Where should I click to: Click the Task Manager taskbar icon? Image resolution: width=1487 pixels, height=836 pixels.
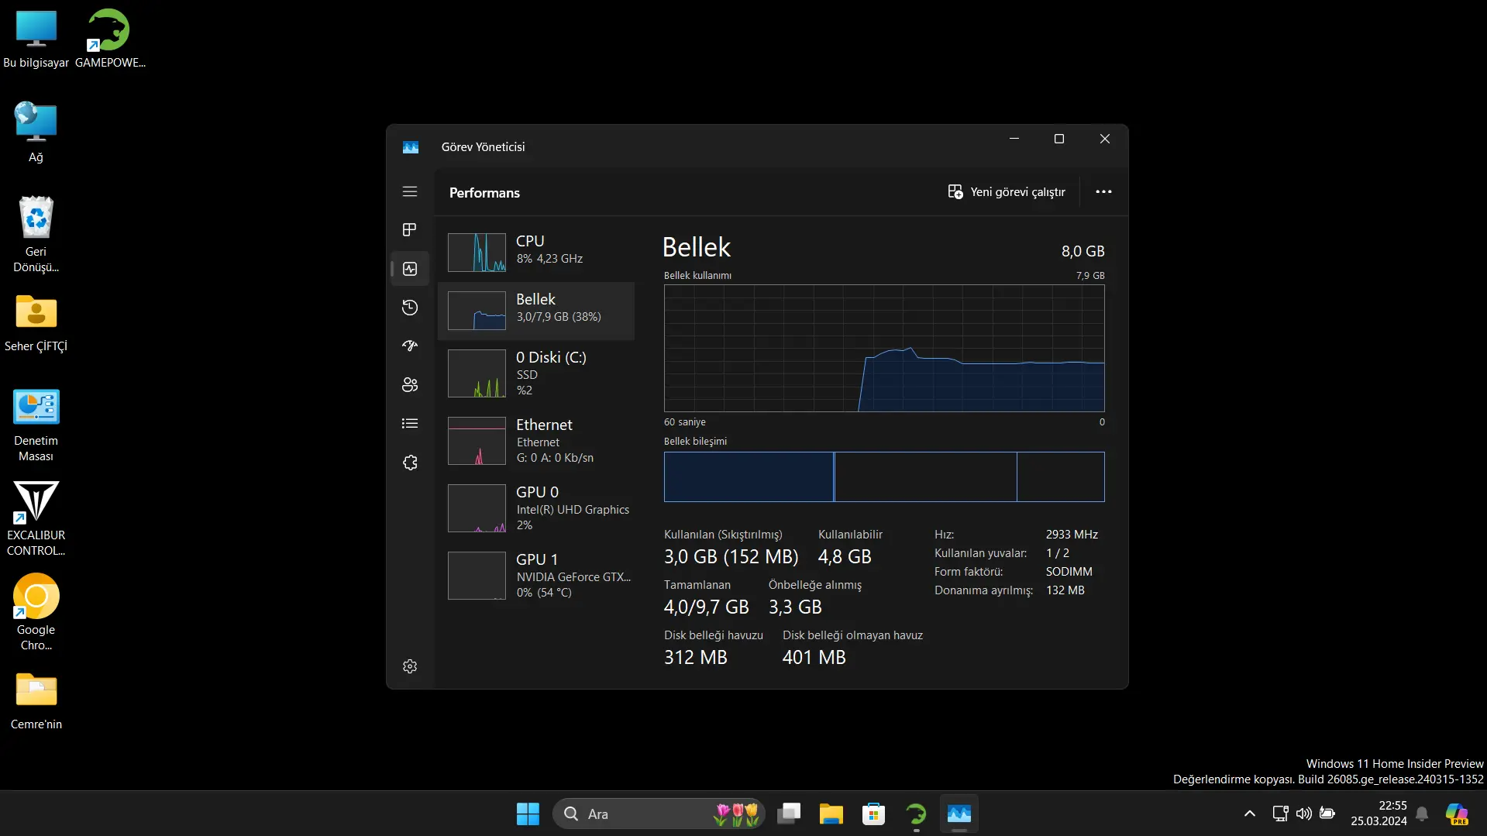click(x=959, y=814)
